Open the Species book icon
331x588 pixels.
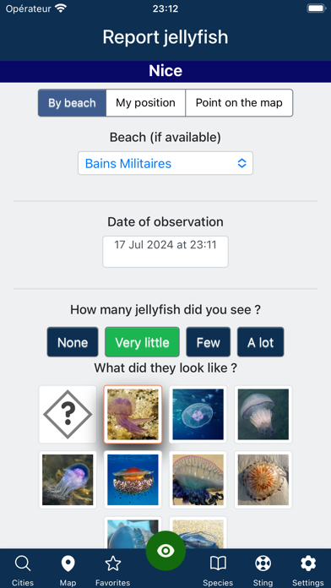[x=218, y=564]
